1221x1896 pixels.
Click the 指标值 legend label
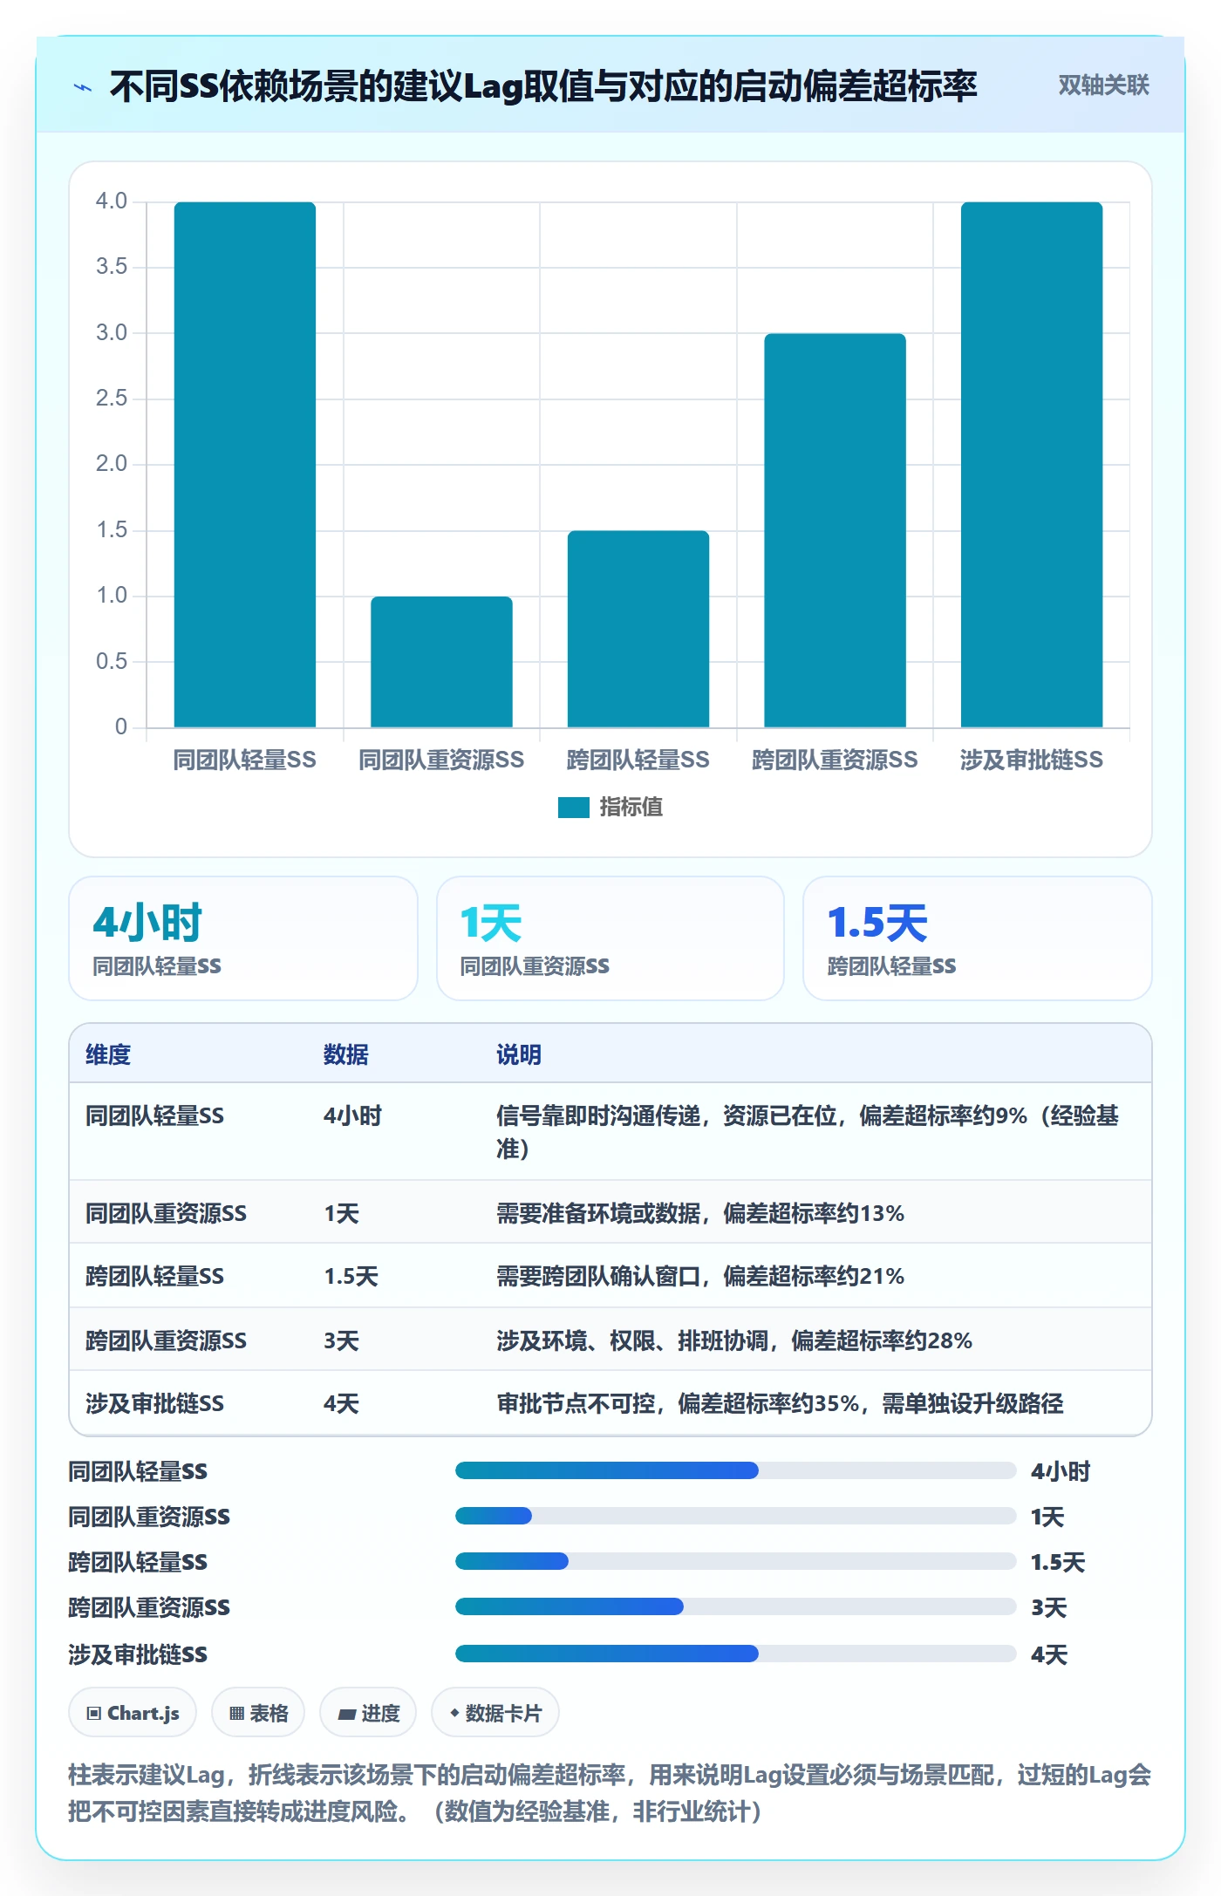[631, 808]
